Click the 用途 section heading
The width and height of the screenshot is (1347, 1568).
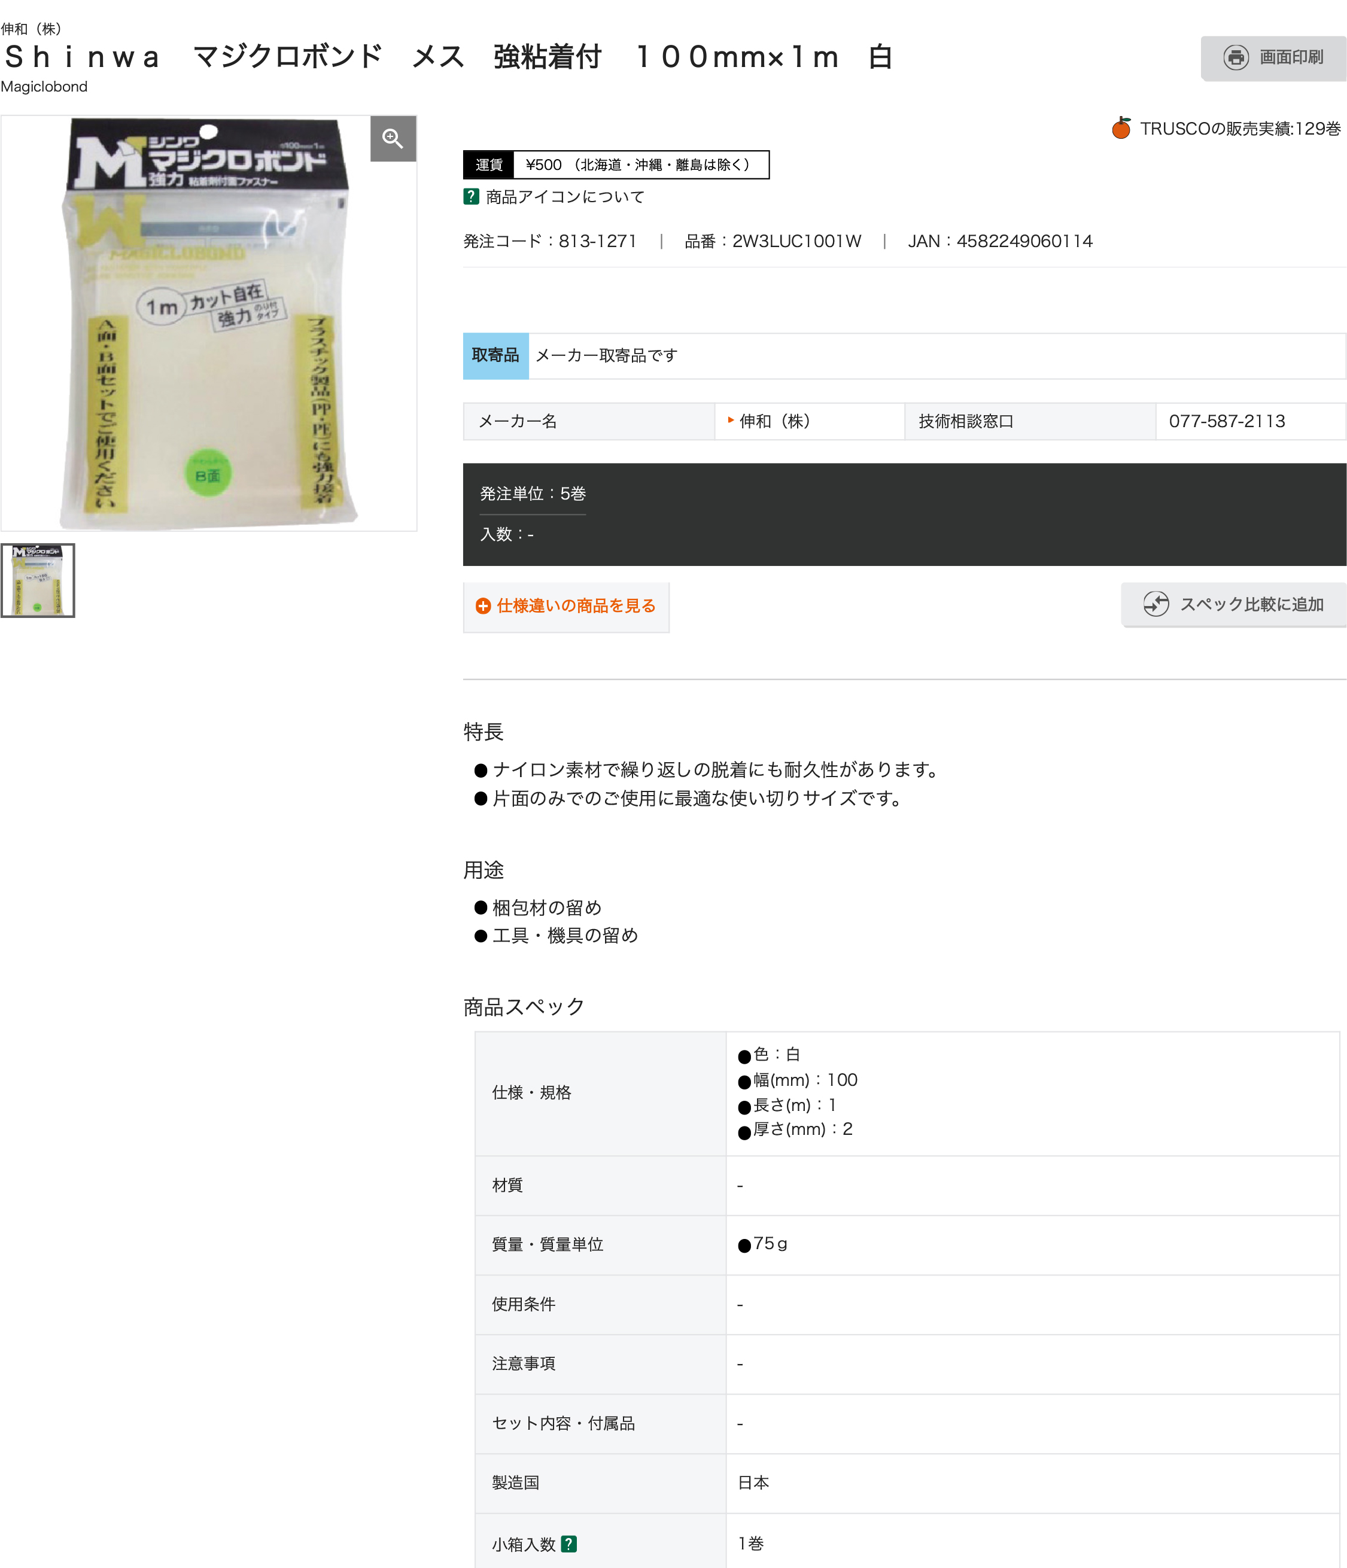pos(484,869)
